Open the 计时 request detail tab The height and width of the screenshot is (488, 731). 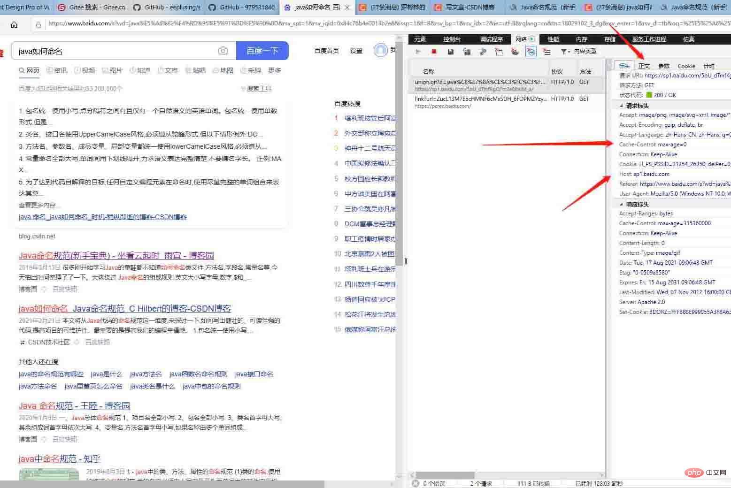coord(709,66)
